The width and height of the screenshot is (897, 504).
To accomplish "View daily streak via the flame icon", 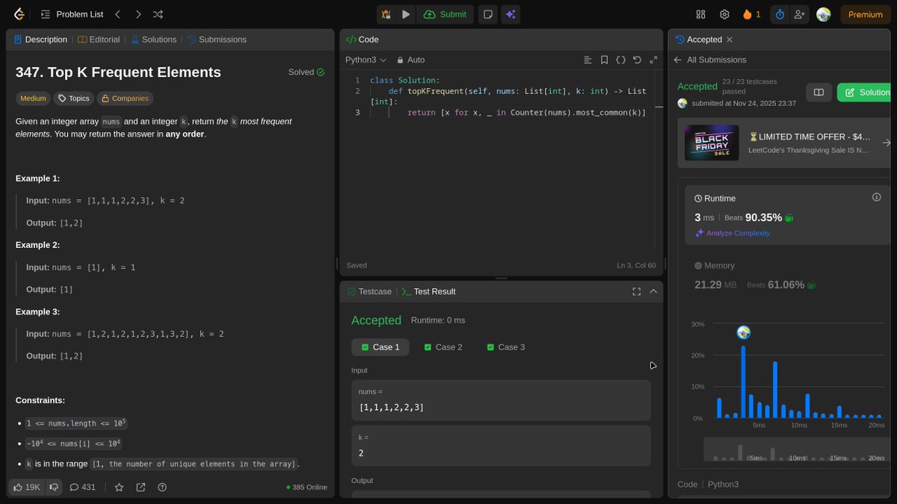I will point(749,14).
